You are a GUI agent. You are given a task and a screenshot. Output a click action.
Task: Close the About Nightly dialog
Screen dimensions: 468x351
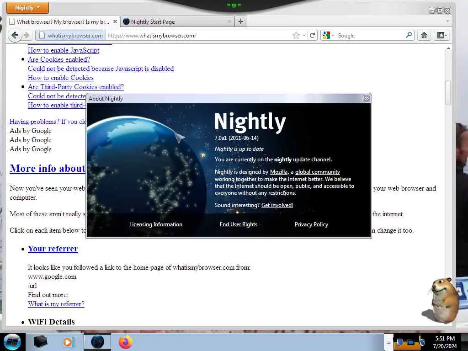tap(366, 99)
